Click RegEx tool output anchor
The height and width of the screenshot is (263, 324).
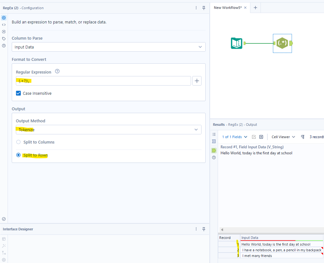[x=291, y=43]
